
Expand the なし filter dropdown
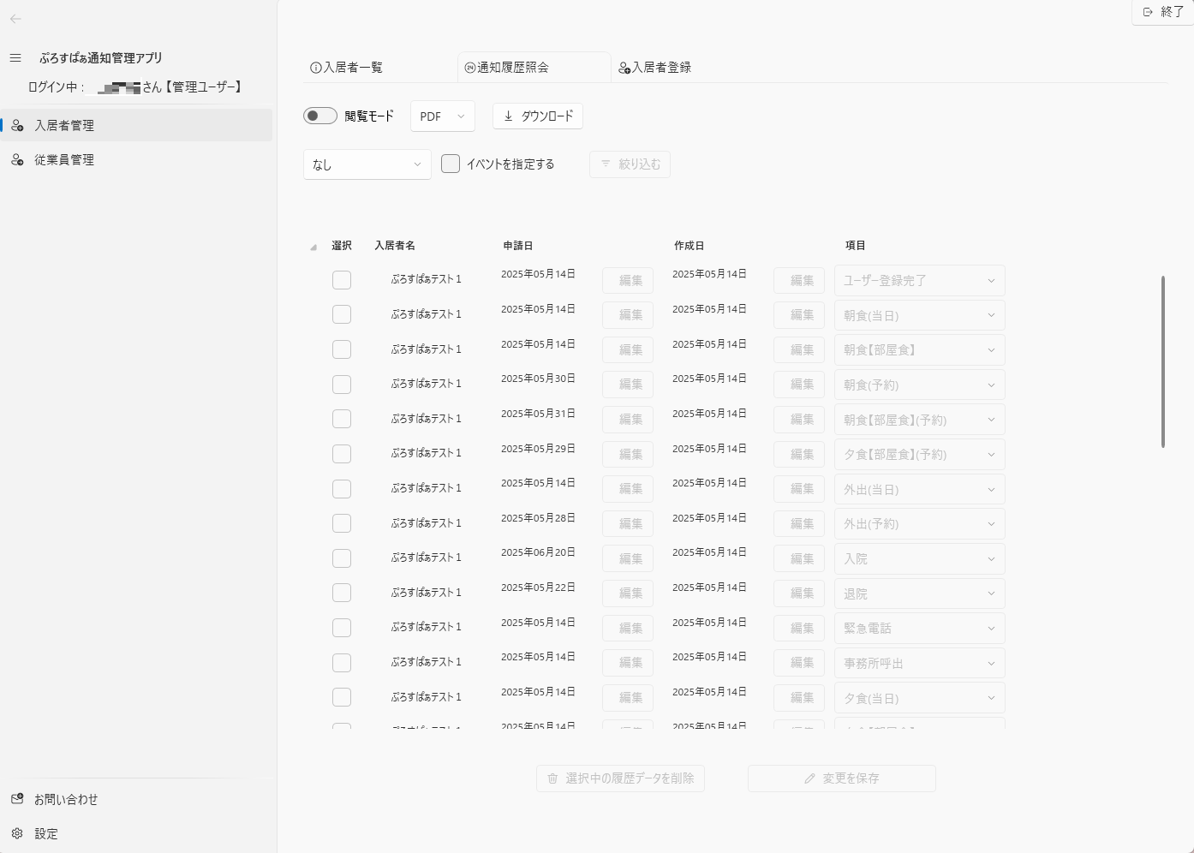click(x=367, y=164)
